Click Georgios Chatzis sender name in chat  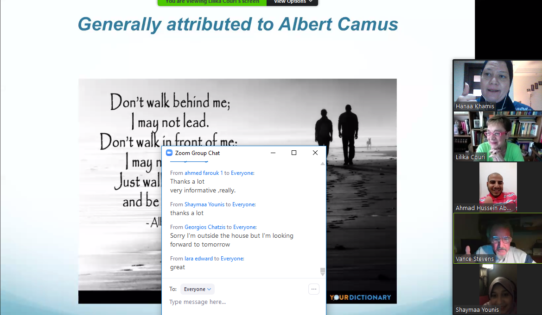coord(205,227)
